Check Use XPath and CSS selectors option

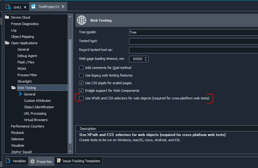tap(81, 98)
